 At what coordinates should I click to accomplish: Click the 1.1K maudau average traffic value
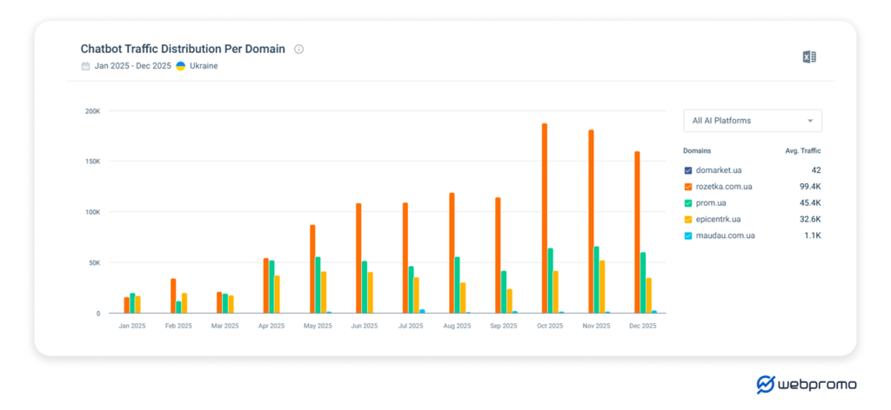tap(813, 236)
